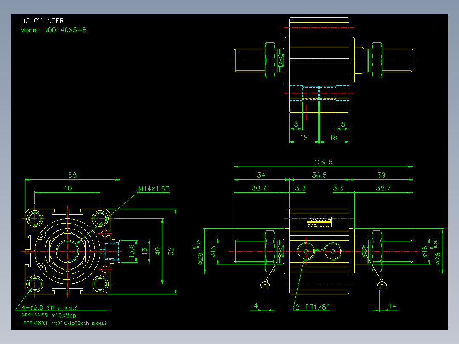The image size is (459, 344).
Task: Select the "Model: JDD 40X5-B" label
Action: coord(53,30)
